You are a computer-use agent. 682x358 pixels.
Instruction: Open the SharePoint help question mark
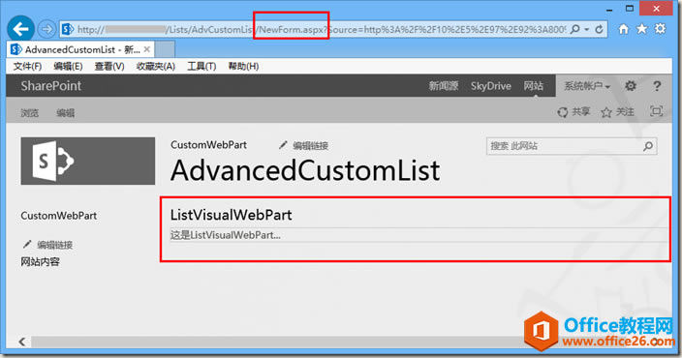coord(657,86)
